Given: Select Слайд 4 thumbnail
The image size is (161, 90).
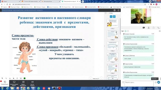Looking at the screenshot, I should (x=112, y=57).
